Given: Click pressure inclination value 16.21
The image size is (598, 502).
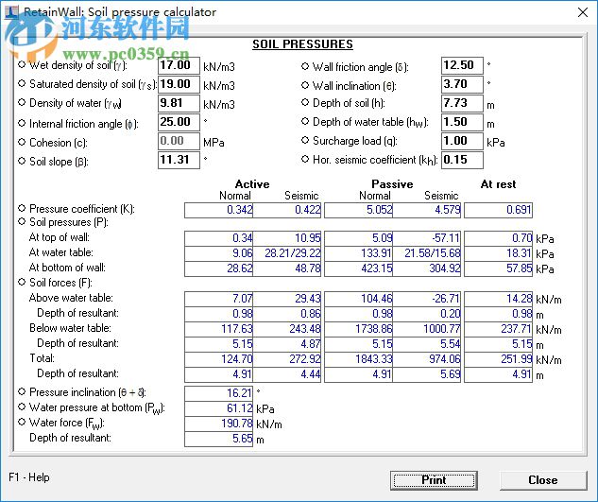Looking at the screenshot, I should tap(219, 393).
